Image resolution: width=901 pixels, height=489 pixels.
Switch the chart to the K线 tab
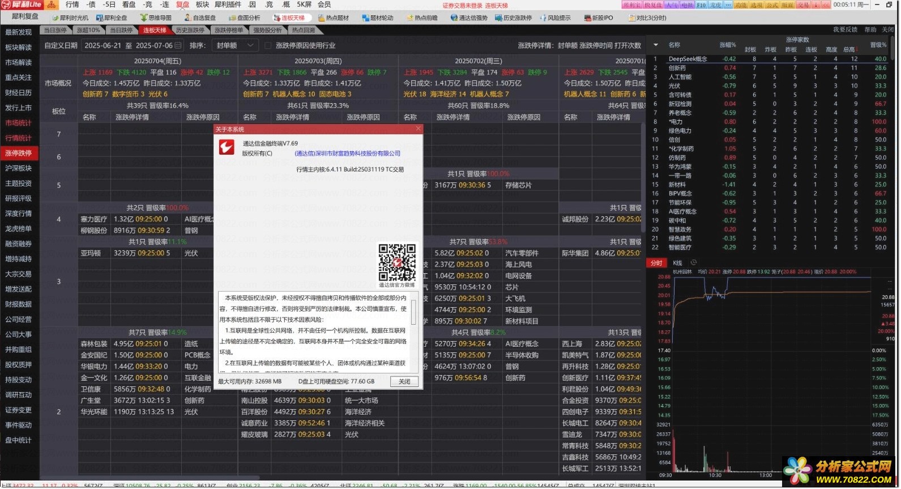point(678,263)
